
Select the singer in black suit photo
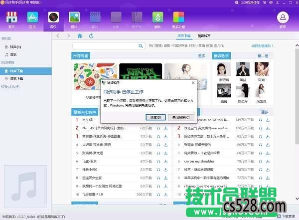[x=243, y=69]
